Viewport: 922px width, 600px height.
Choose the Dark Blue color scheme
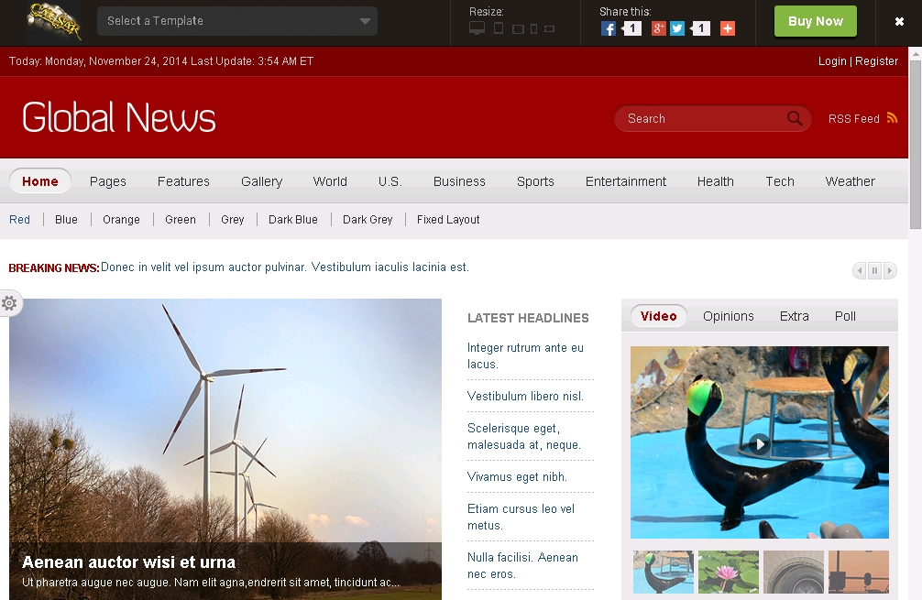click(x=293, y=220)
